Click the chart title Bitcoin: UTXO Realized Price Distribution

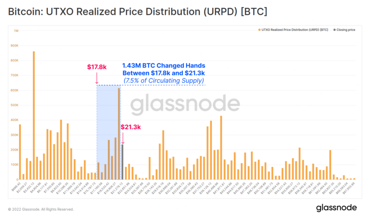point(138,12)
